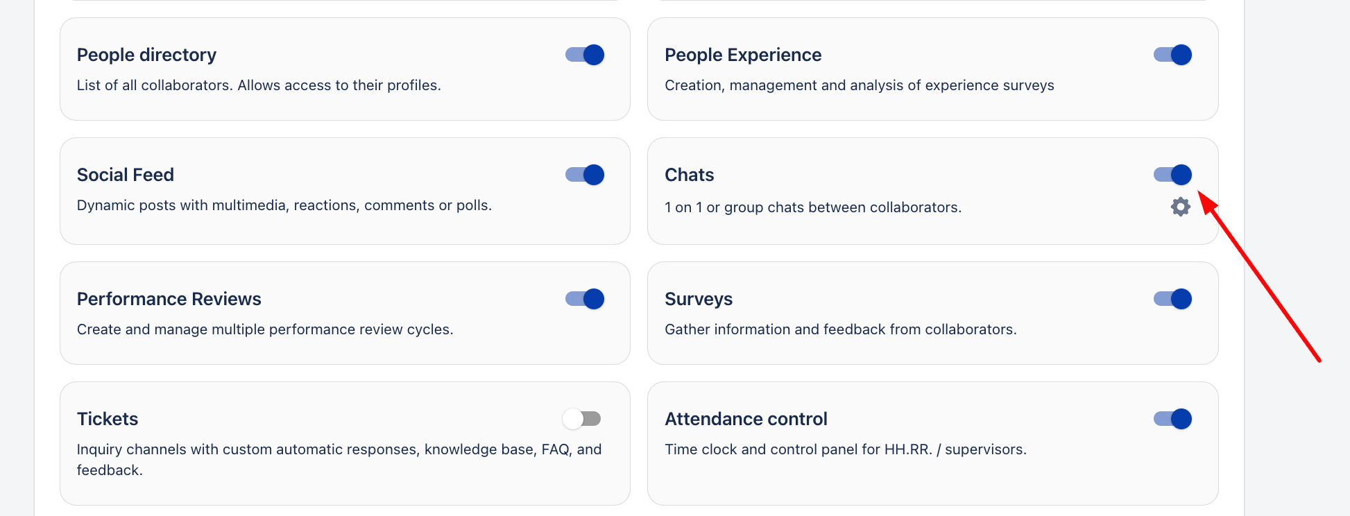Click the '1 on 1 or group chats' description
Image resolution: width=1350 pixels, height=516 pixels.
coord(812,207)
